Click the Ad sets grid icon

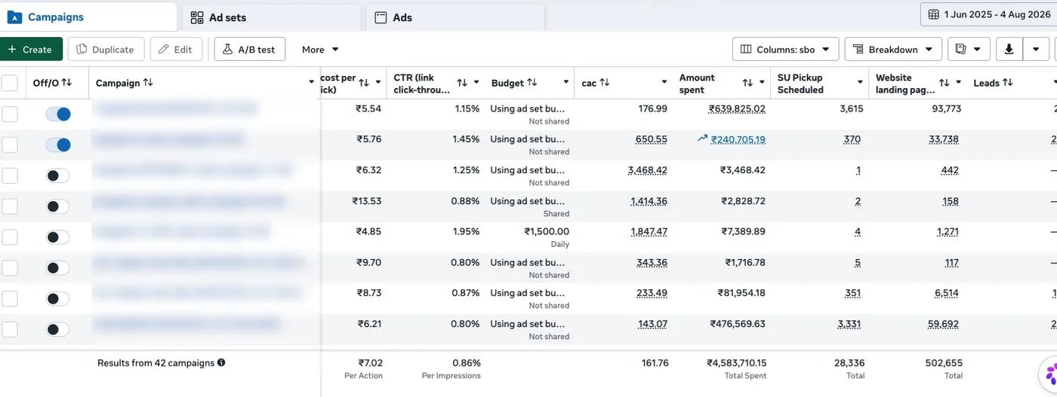pyautogui.click(x=197, y=17)
